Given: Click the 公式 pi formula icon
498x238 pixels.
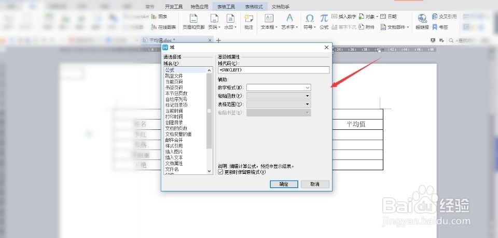Looking at the screenshot, I should coord(324,18).
